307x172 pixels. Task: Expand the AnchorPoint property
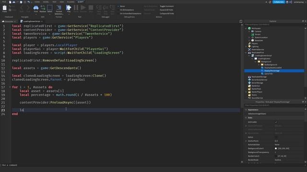tap(246, 141)
